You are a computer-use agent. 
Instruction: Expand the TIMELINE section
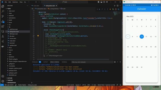pos(10,80)
